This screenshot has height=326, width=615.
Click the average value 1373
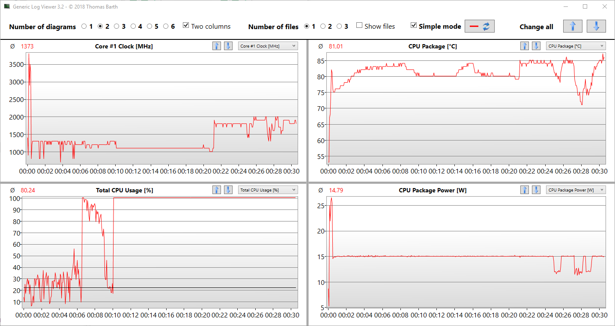point(27,46)
